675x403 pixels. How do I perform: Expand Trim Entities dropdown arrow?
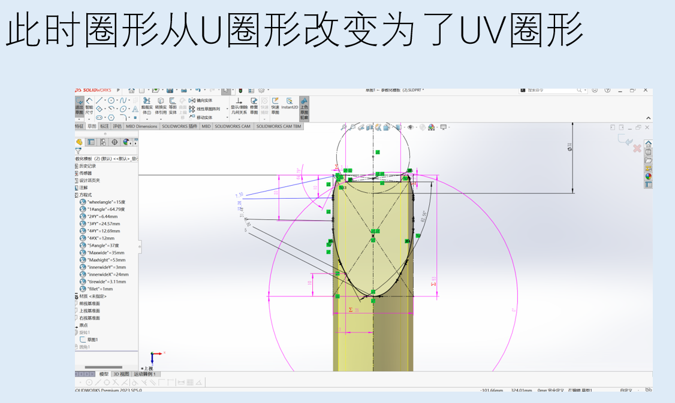[147, 119]
